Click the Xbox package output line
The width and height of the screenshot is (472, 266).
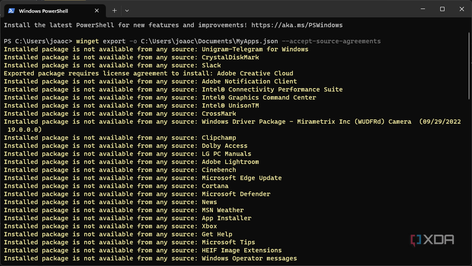point(110,226)
